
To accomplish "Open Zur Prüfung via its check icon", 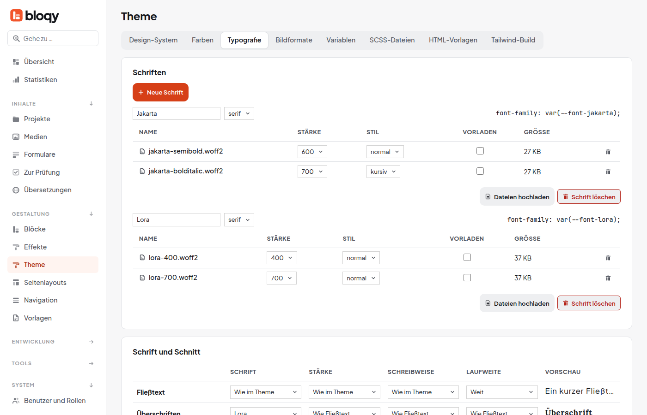I will [x=16, y=172].
